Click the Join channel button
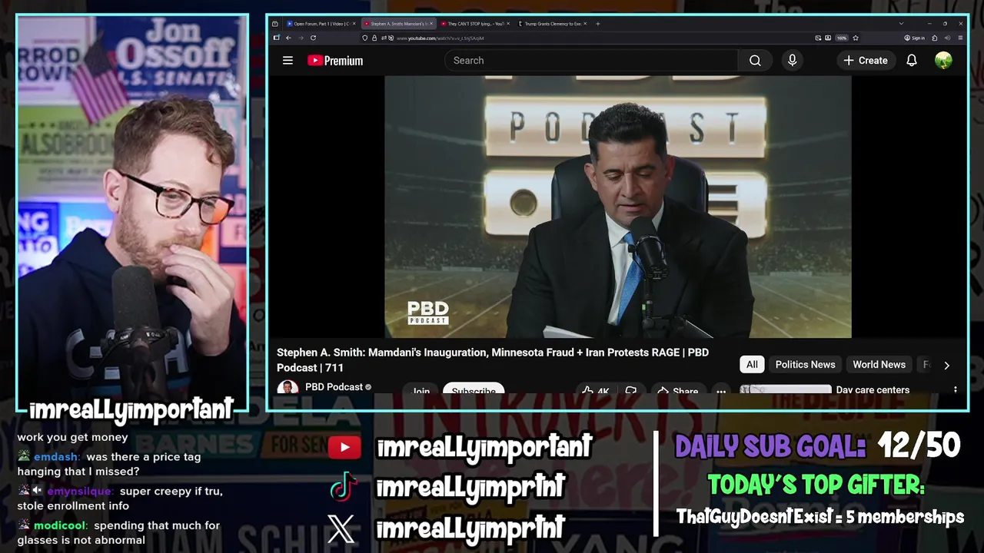 pos(421,389)
